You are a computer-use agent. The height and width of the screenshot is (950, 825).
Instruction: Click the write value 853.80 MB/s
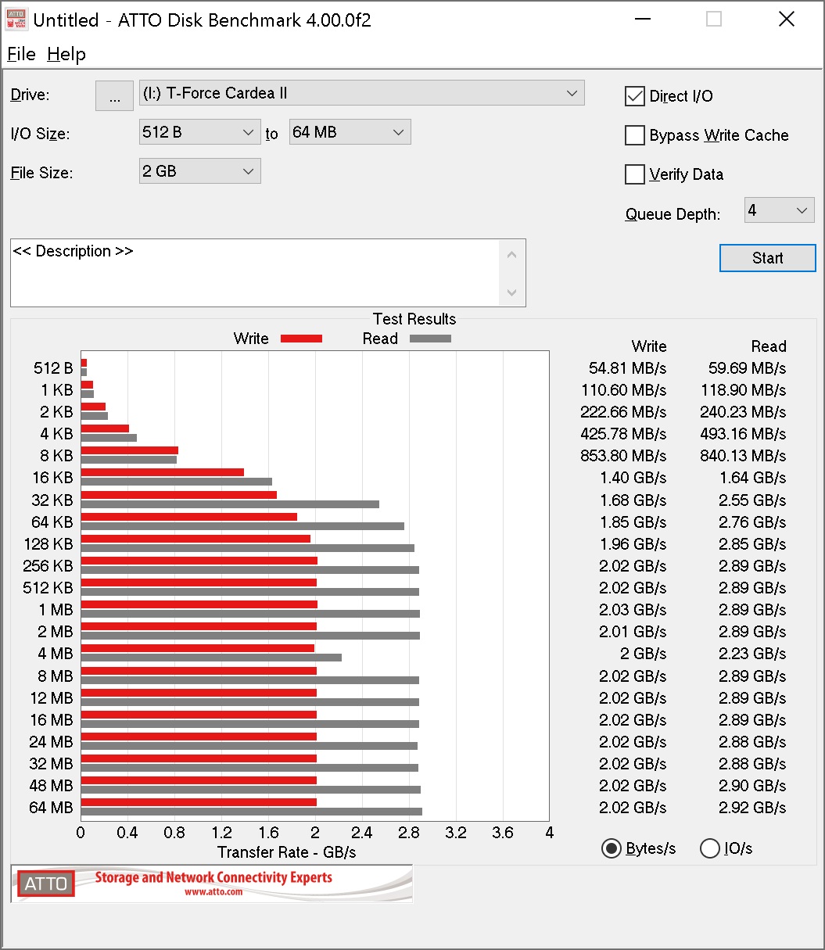[623, 456]
